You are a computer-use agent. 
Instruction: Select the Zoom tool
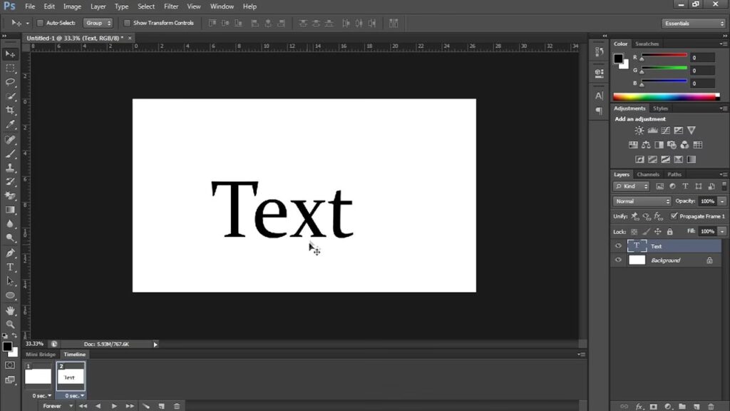click(x=10, y=324)
